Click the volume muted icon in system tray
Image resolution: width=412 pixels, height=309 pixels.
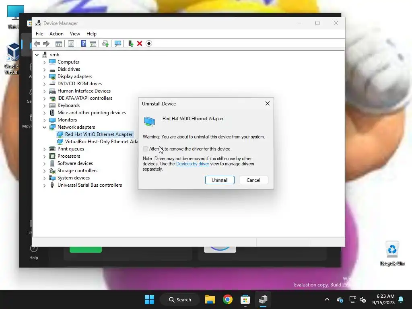click(x=363, y=299)
